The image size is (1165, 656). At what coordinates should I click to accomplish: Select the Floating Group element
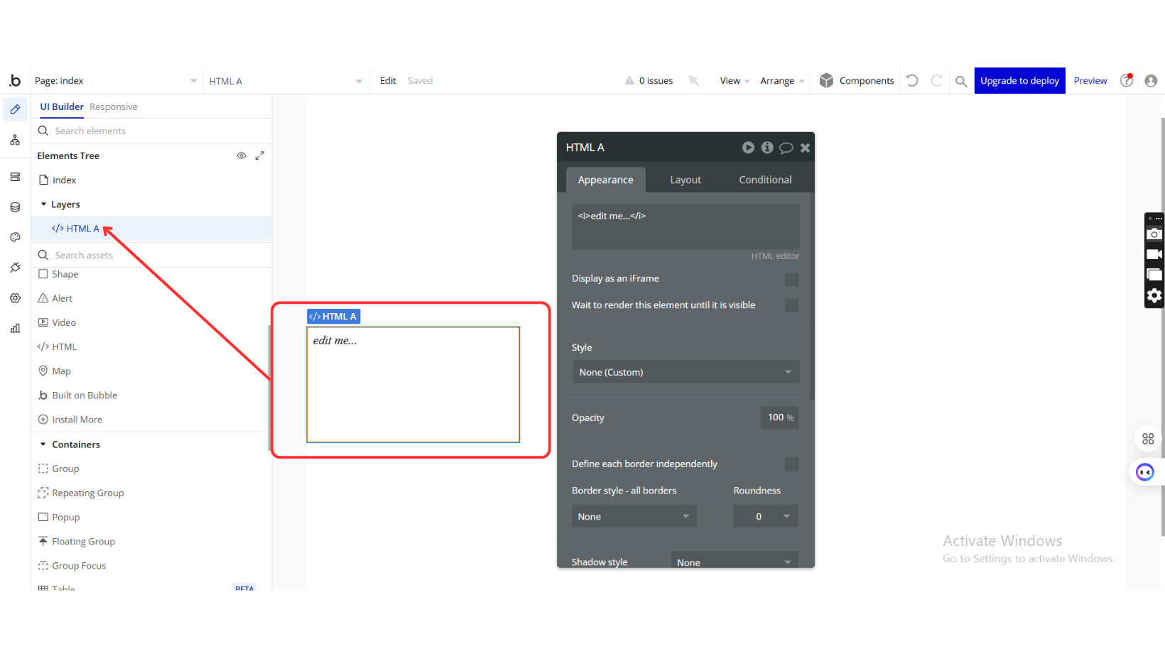point(76,542)
